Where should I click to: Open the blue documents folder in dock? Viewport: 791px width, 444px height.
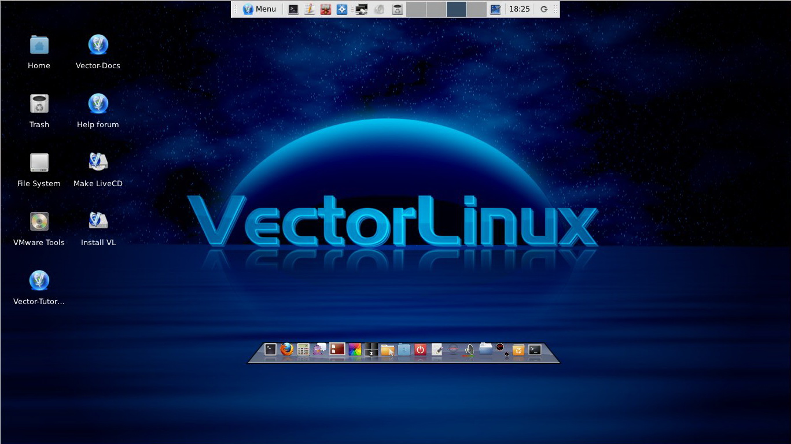pyautogui.click(x=485, y=349)
